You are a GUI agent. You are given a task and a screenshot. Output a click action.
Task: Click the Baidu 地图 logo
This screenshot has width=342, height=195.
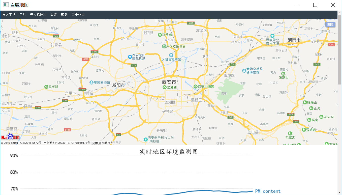[10, 136]
